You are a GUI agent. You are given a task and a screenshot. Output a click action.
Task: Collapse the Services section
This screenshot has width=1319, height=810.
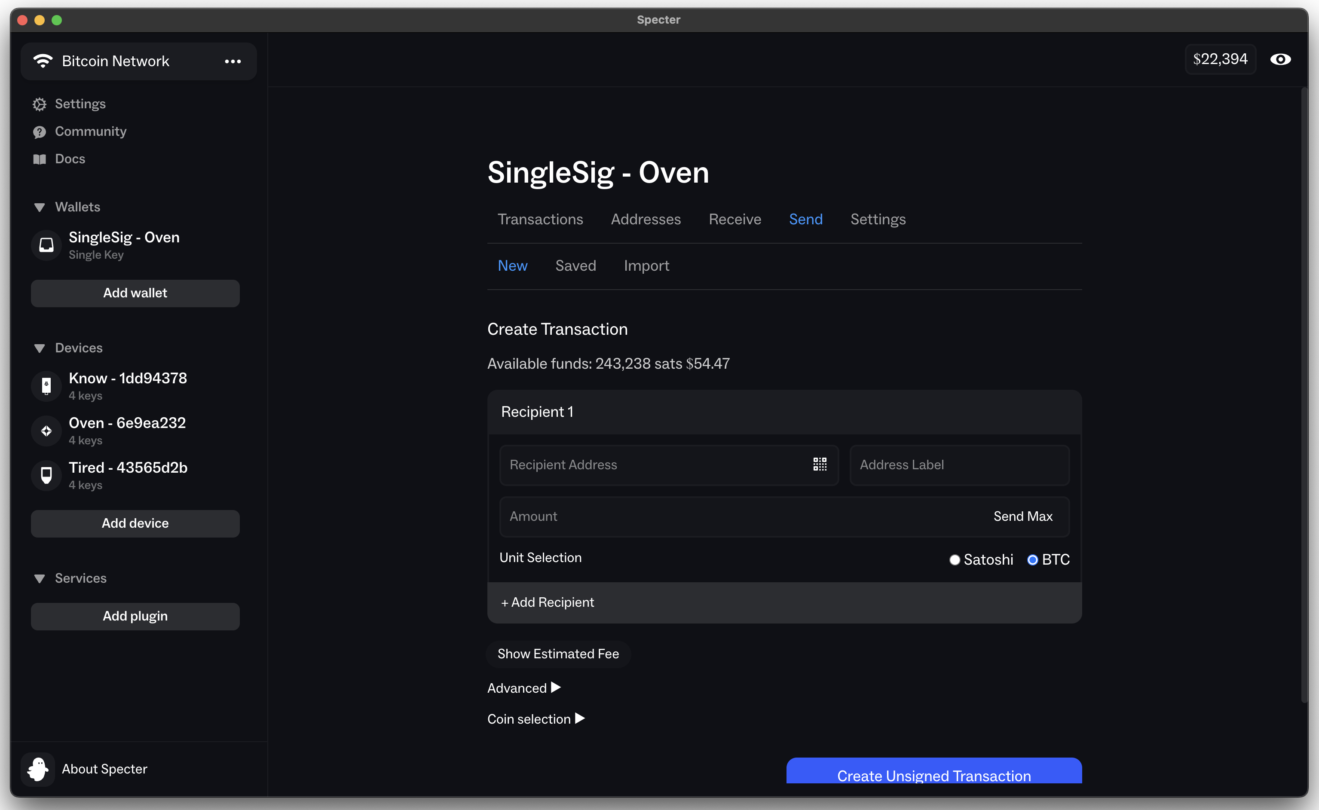[x=39, y=578]
